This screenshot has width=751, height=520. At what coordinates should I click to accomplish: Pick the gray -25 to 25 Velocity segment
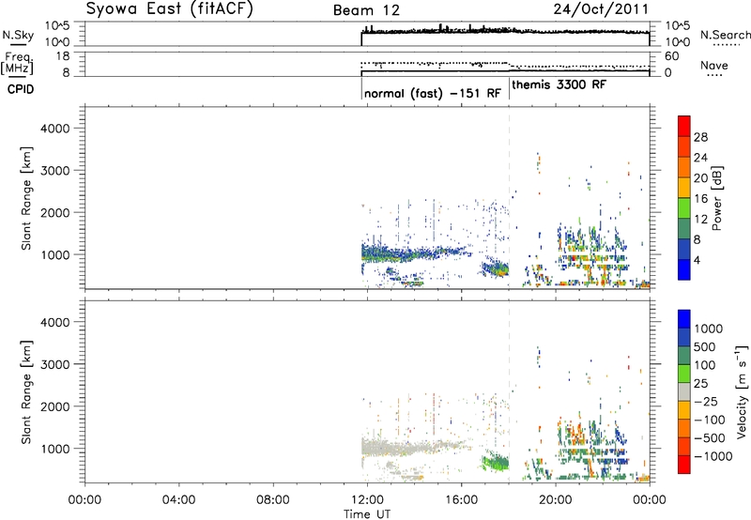684,391
